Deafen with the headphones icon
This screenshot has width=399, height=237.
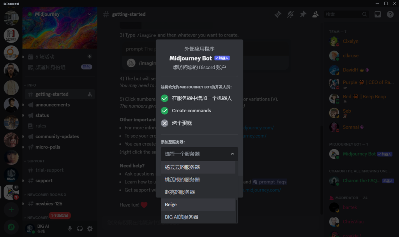[x=79, y=228]
